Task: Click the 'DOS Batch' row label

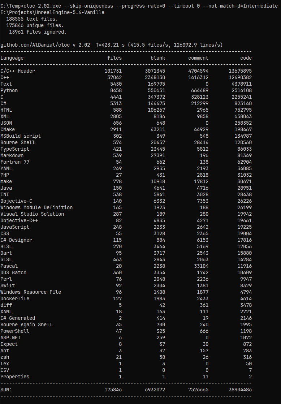Action: (x=13, y=272)
